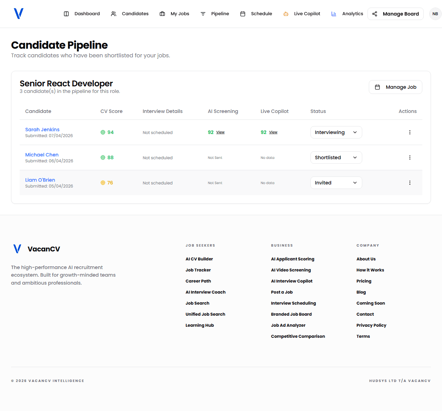Click the Candidates people icon in navbar
Screen dimensions: 442x411
[113, 14]
